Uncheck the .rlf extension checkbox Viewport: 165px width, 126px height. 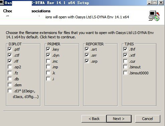pos(10,61)
